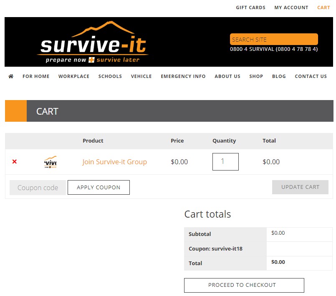
Task: Click the CART page title heading
Action: pos(47,111)
